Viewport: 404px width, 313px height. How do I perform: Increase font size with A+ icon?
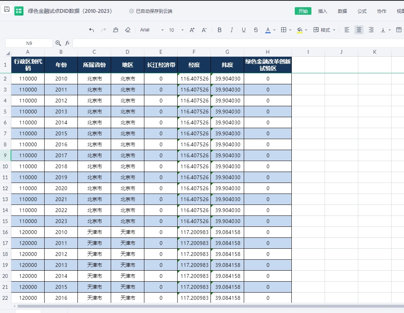[192, 30]
